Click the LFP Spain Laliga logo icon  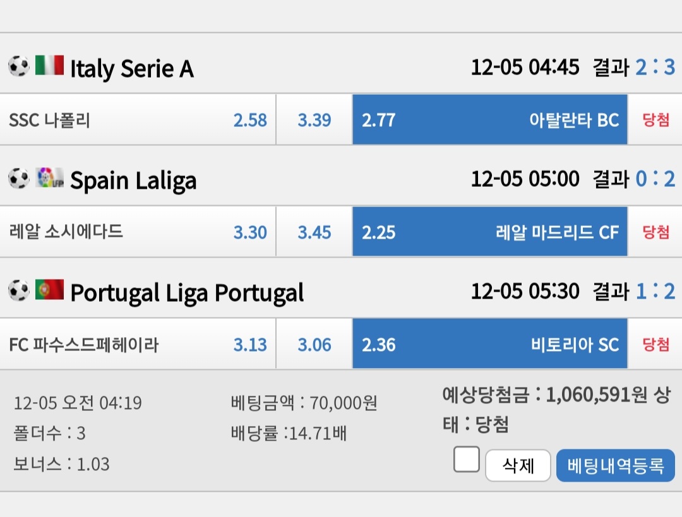click(50, 177)
